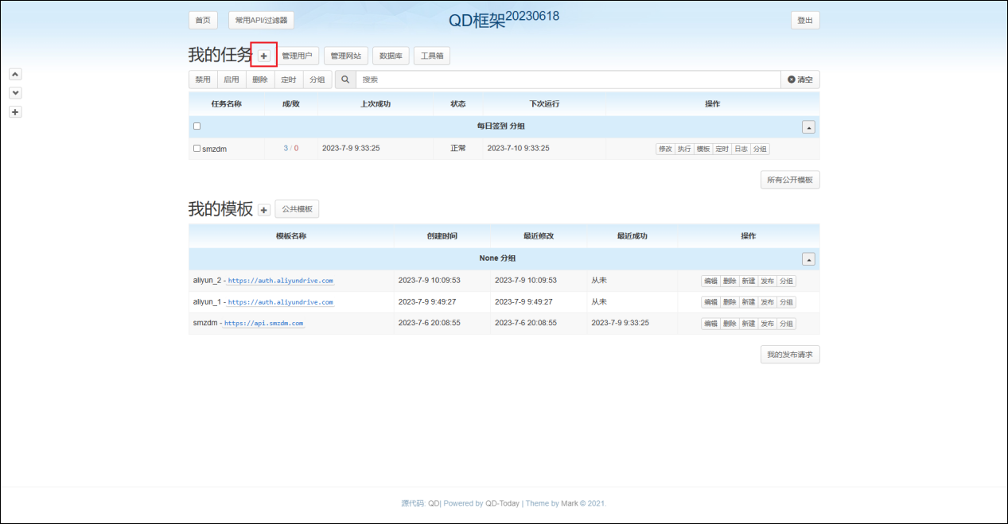Open the 工具箱 menu
This screenshot has height=524, width=1008.
coord(432,56)
